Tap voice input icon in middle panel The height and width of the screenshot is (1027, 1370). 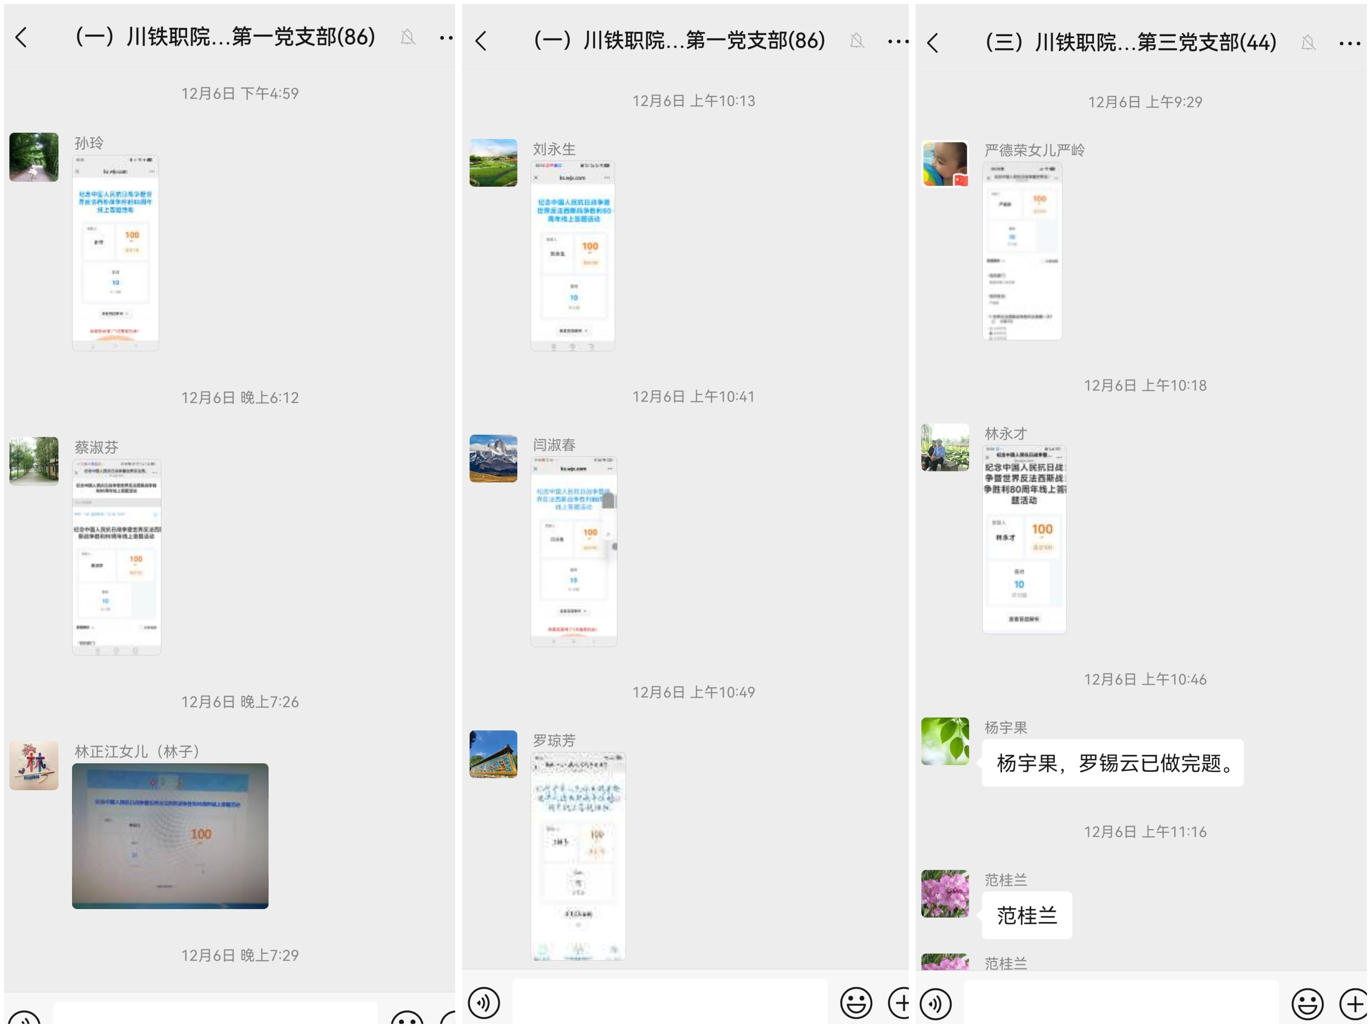484,1003
